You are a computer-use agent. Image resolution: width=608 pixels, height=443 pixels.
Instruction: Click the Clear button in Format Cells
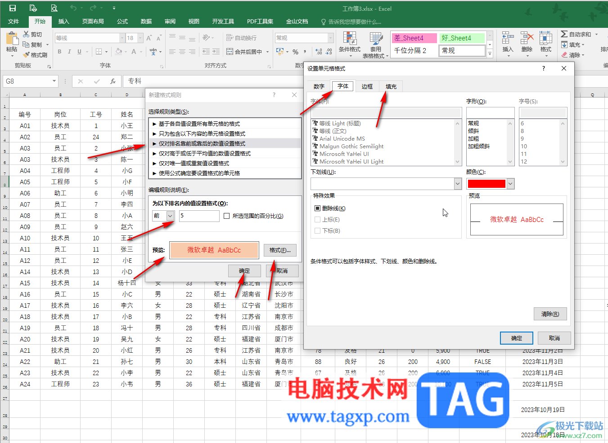click(550, 314)
